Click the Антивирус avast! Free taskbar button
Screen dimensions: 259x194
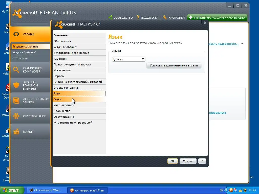[x=88, y=190]
